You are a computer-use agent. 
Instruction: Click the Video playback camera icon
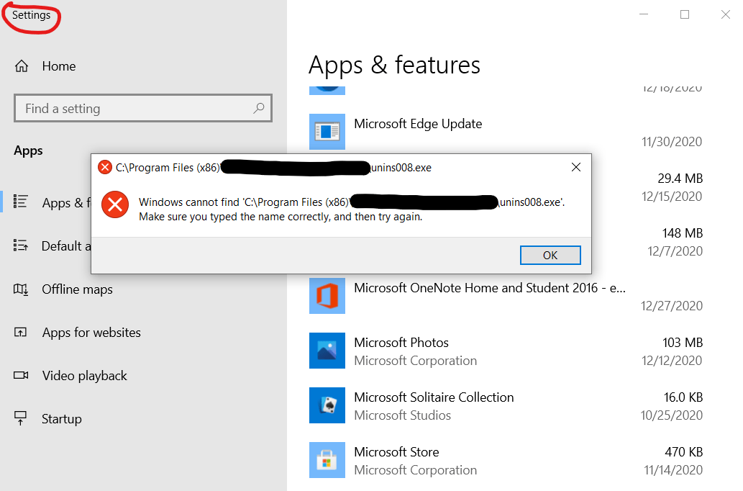point(20,375)
